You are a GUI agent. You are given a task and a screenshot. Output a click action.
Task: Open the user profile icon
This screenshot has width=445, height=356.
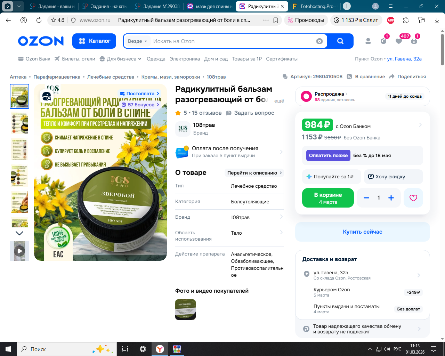[368, 41]
